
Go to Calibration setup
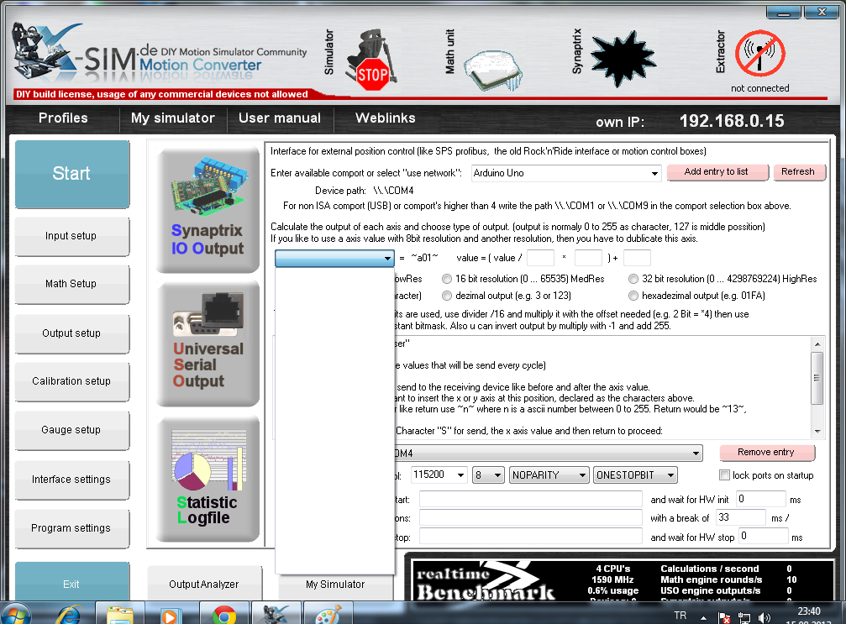coord(71,381)
